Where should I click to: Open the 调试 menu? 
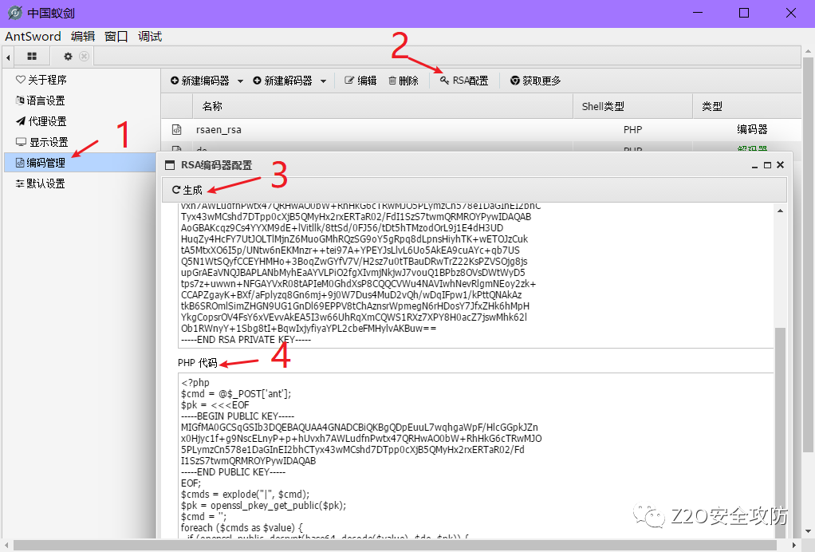click(x=150, y=37)
